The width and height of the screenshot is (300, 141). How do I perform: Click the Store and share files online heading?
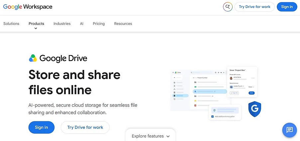point(74,82)
